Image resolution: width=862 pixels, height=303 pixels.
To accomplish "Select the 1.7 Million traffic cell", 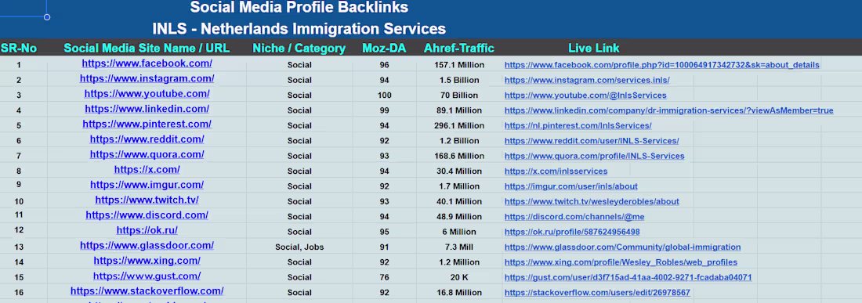I will [459, 186].
